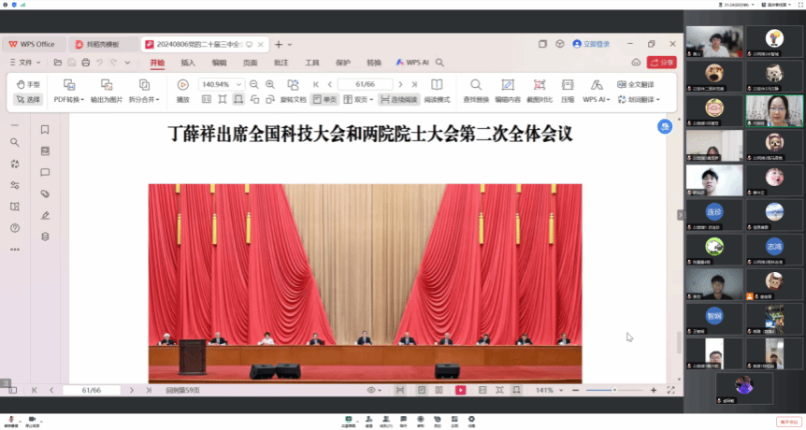806x430 pixels.
Task: Click the 立即登录 login button
Action: [x=591, y=44]
